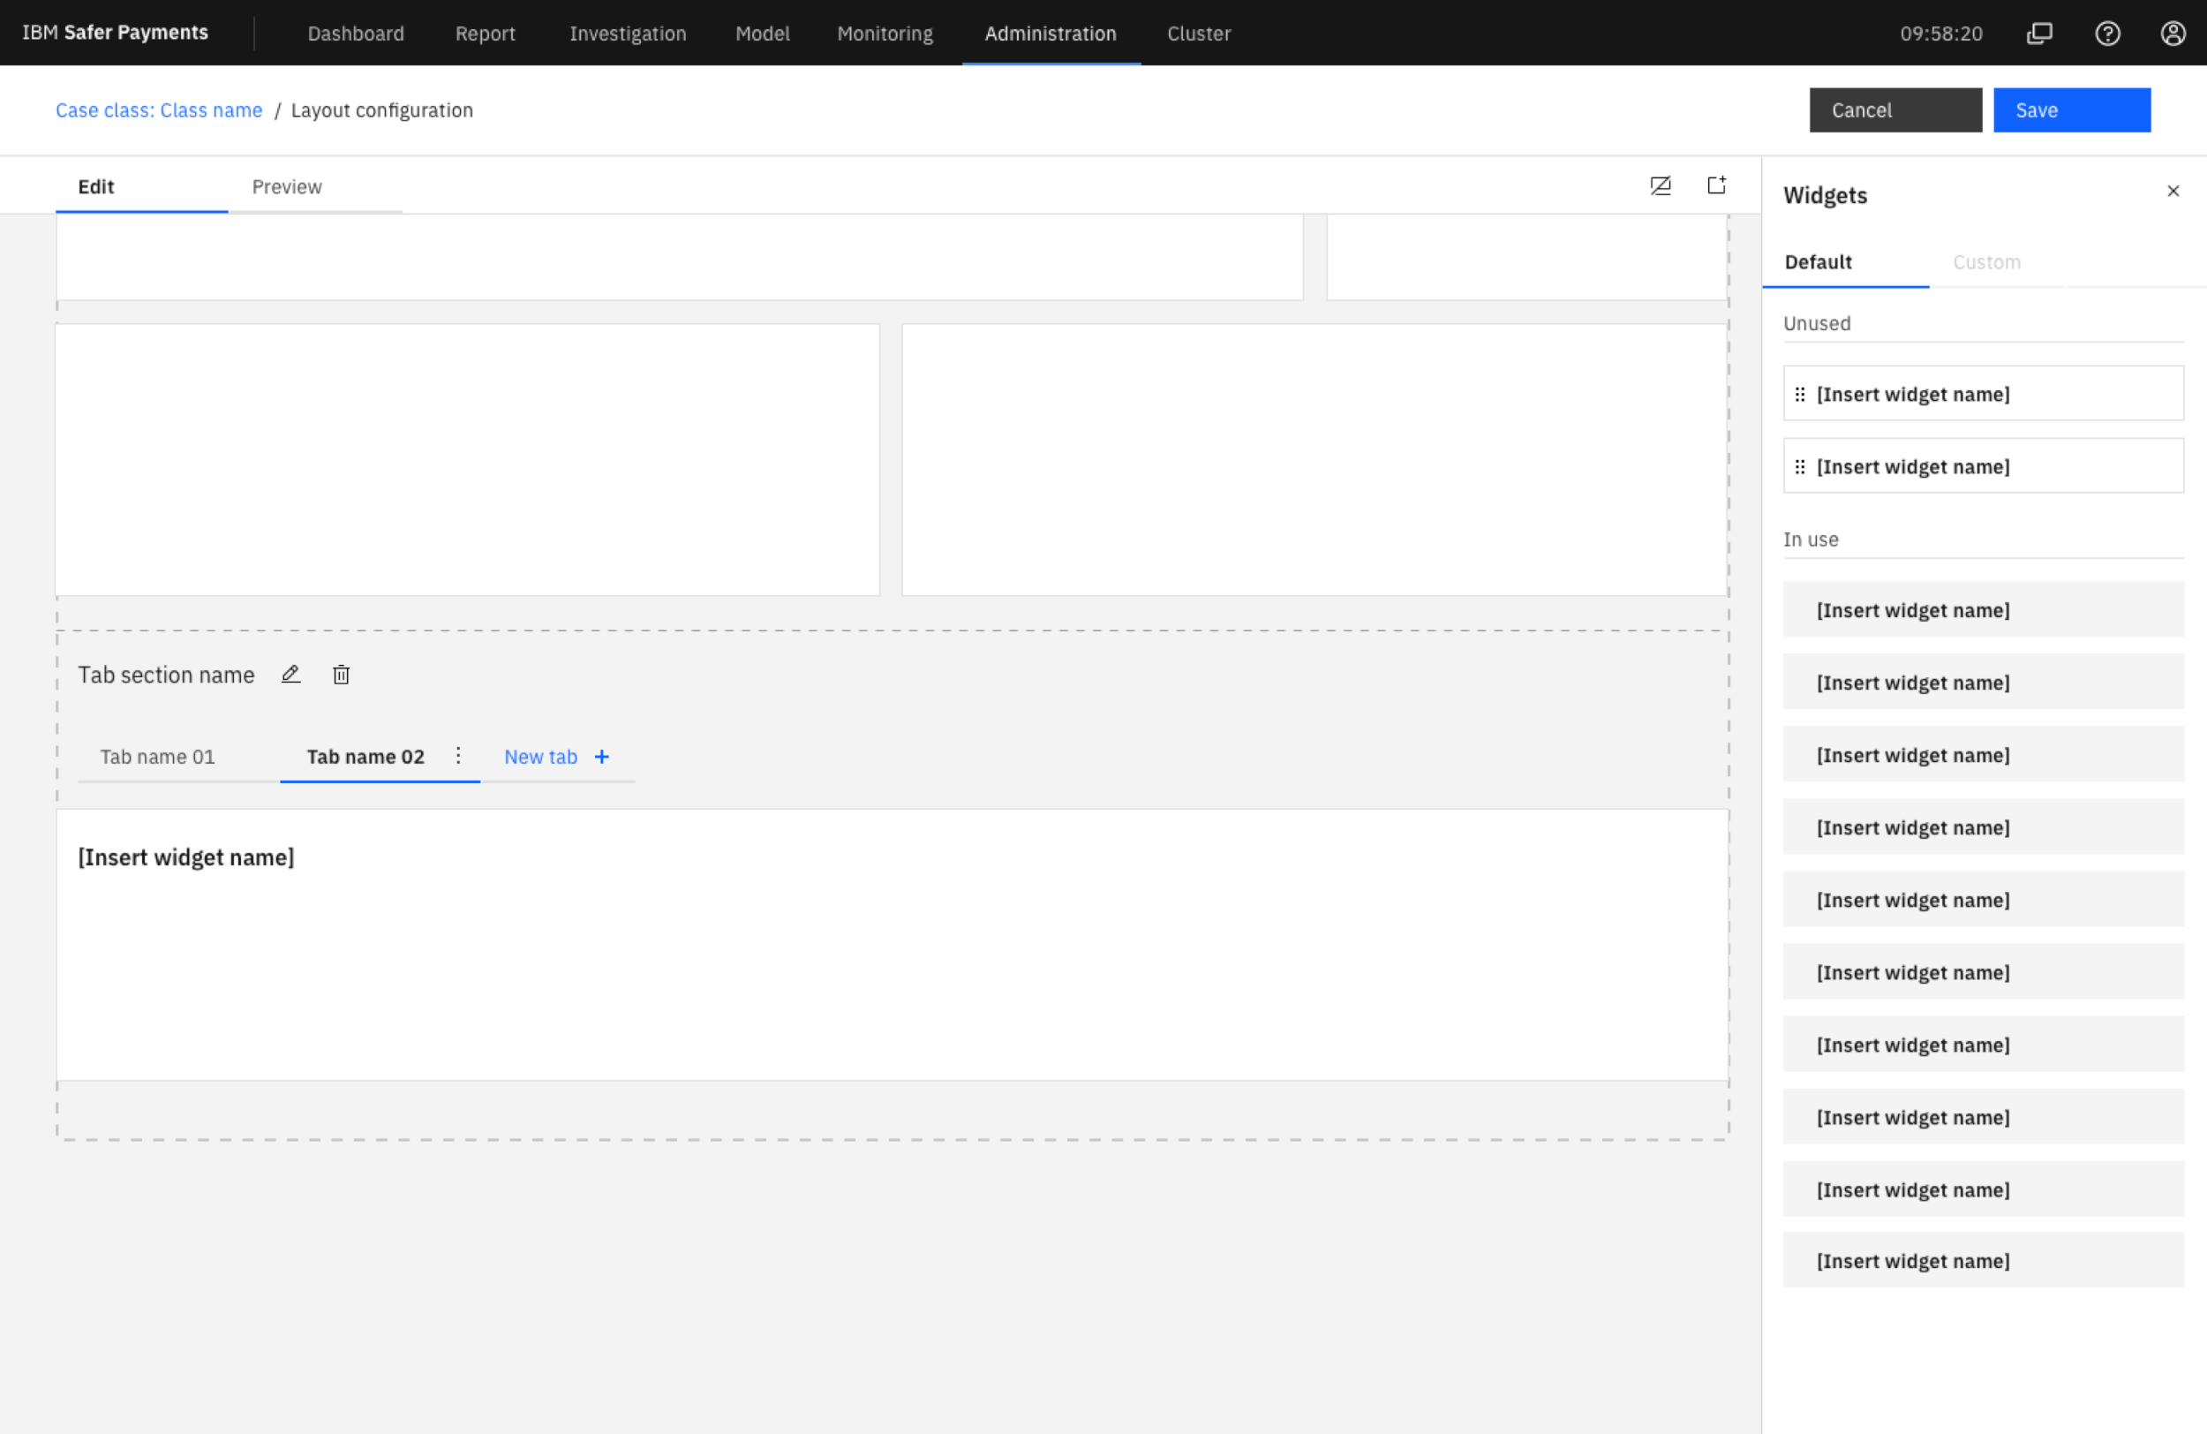This screenshot has width=2207, height=1434.
Task: Select the widget card in tab section
Action: pos(893,944)
